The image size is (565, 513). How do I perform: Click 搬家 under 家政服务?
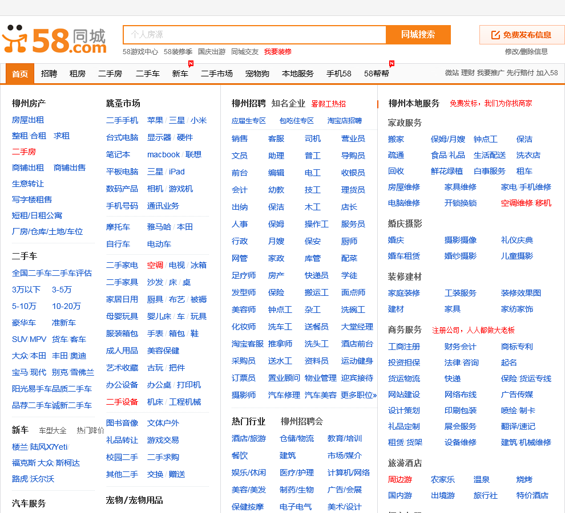click(x=395, y=139)
